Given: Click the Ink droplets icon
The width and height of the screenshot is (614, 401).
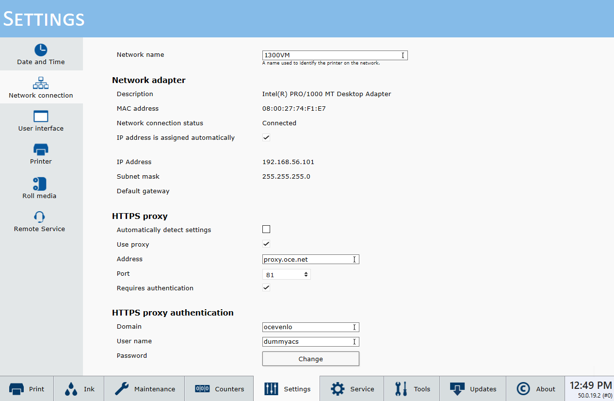Looking at the screenshot, I should (x=71, y=389).
